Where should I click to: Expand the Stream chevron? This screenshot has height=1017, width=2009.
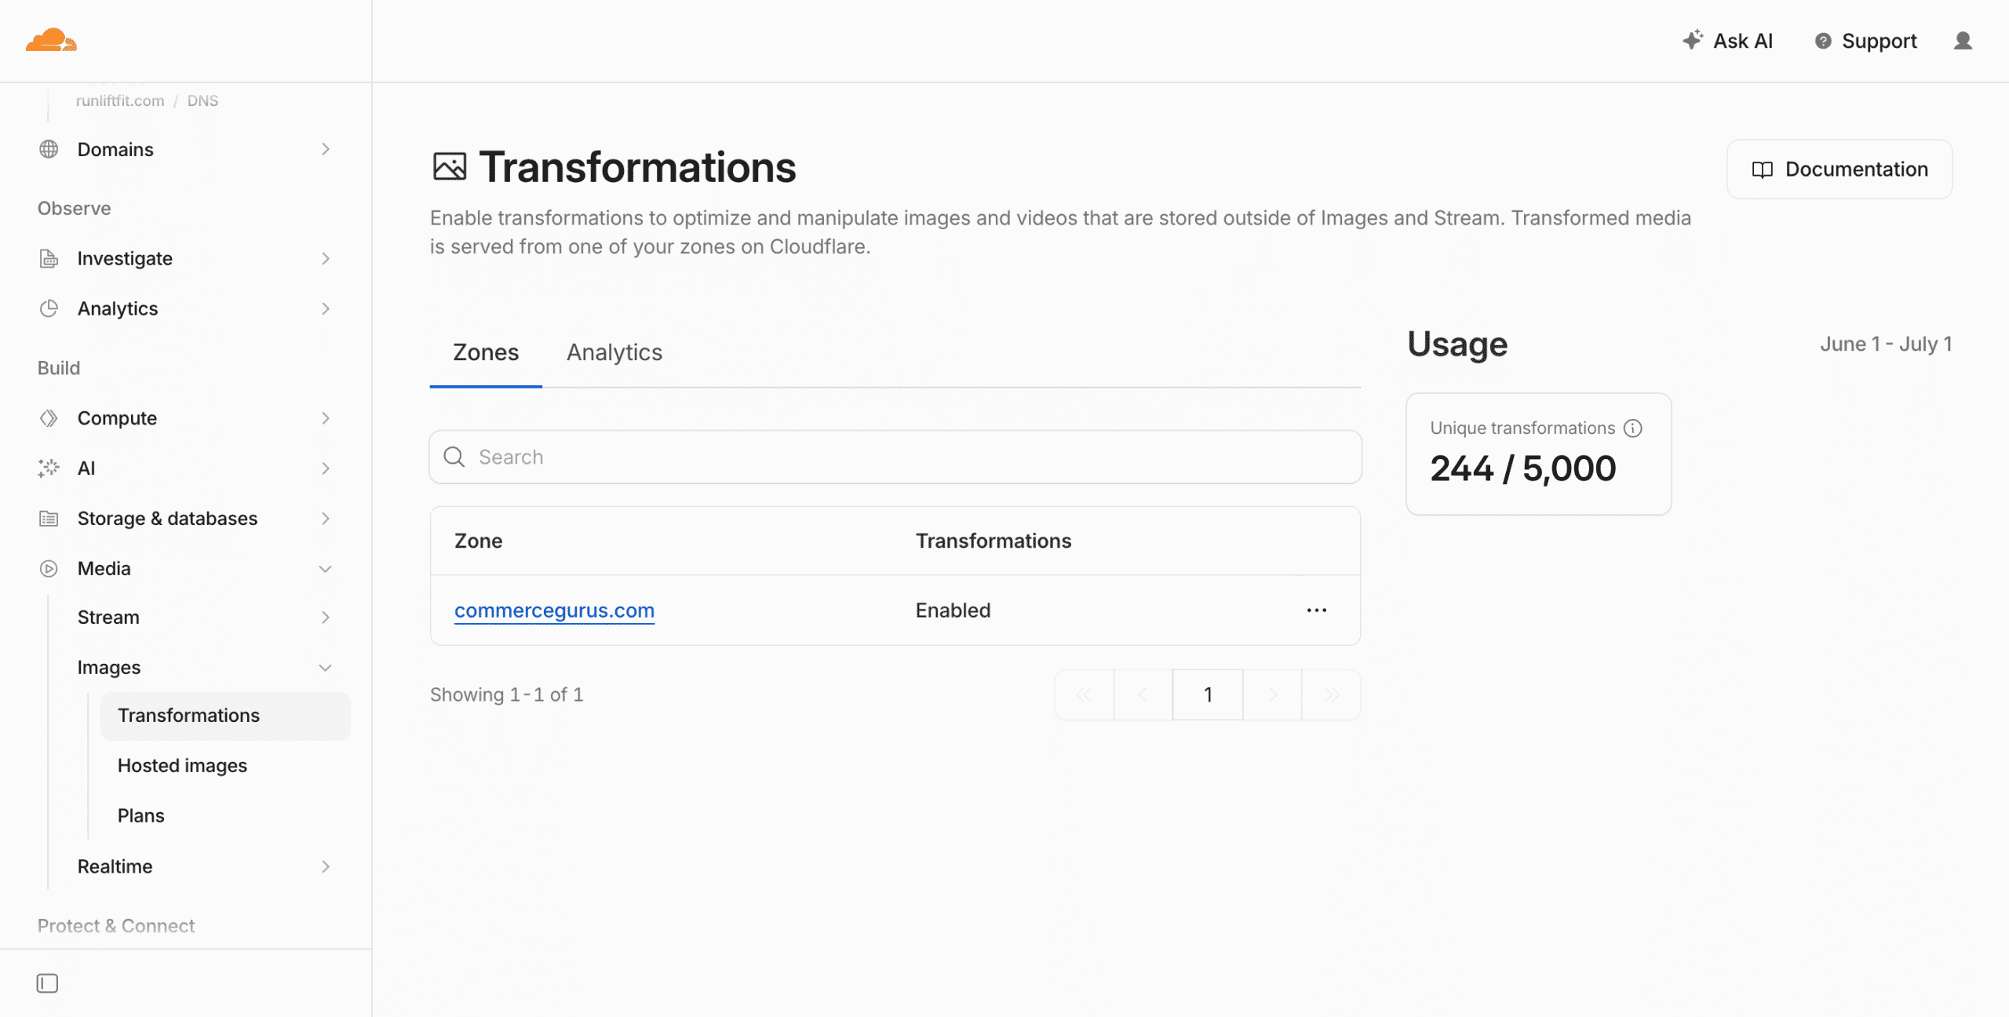coord(326,618)
